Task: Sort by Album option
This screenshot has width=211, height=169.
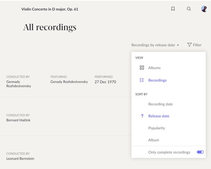Action: pyautogui.click(x=154, y=140)
